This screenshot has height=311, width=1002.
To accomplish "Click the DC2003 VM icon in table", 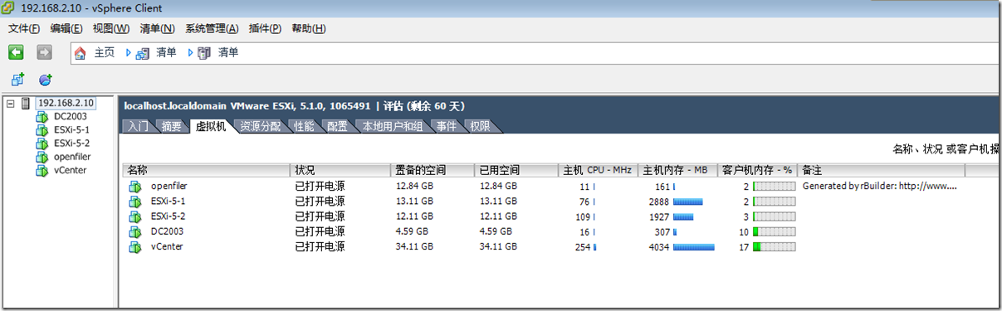I will click(x=135, y=231).
